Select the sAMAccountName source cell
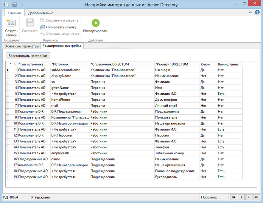The image size is (263, 203). pyautogui.click(x=70, y=70)
